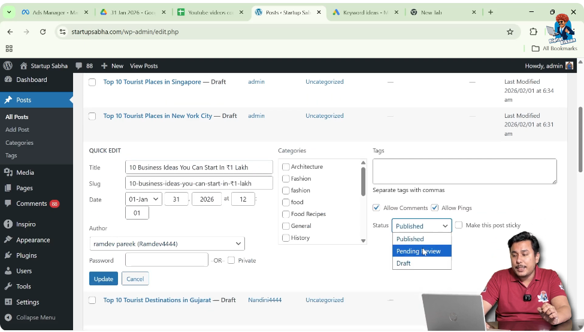This screenshot has height=332, width=584.
Task: Open the new browser tab plus button
Action: 491,12
